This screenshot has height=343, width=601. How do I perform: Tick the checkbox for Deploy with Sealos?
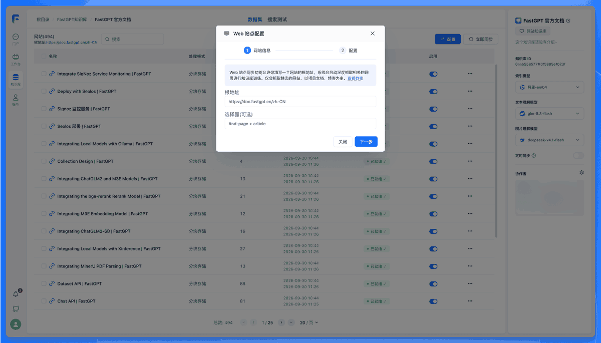point(44,91)
